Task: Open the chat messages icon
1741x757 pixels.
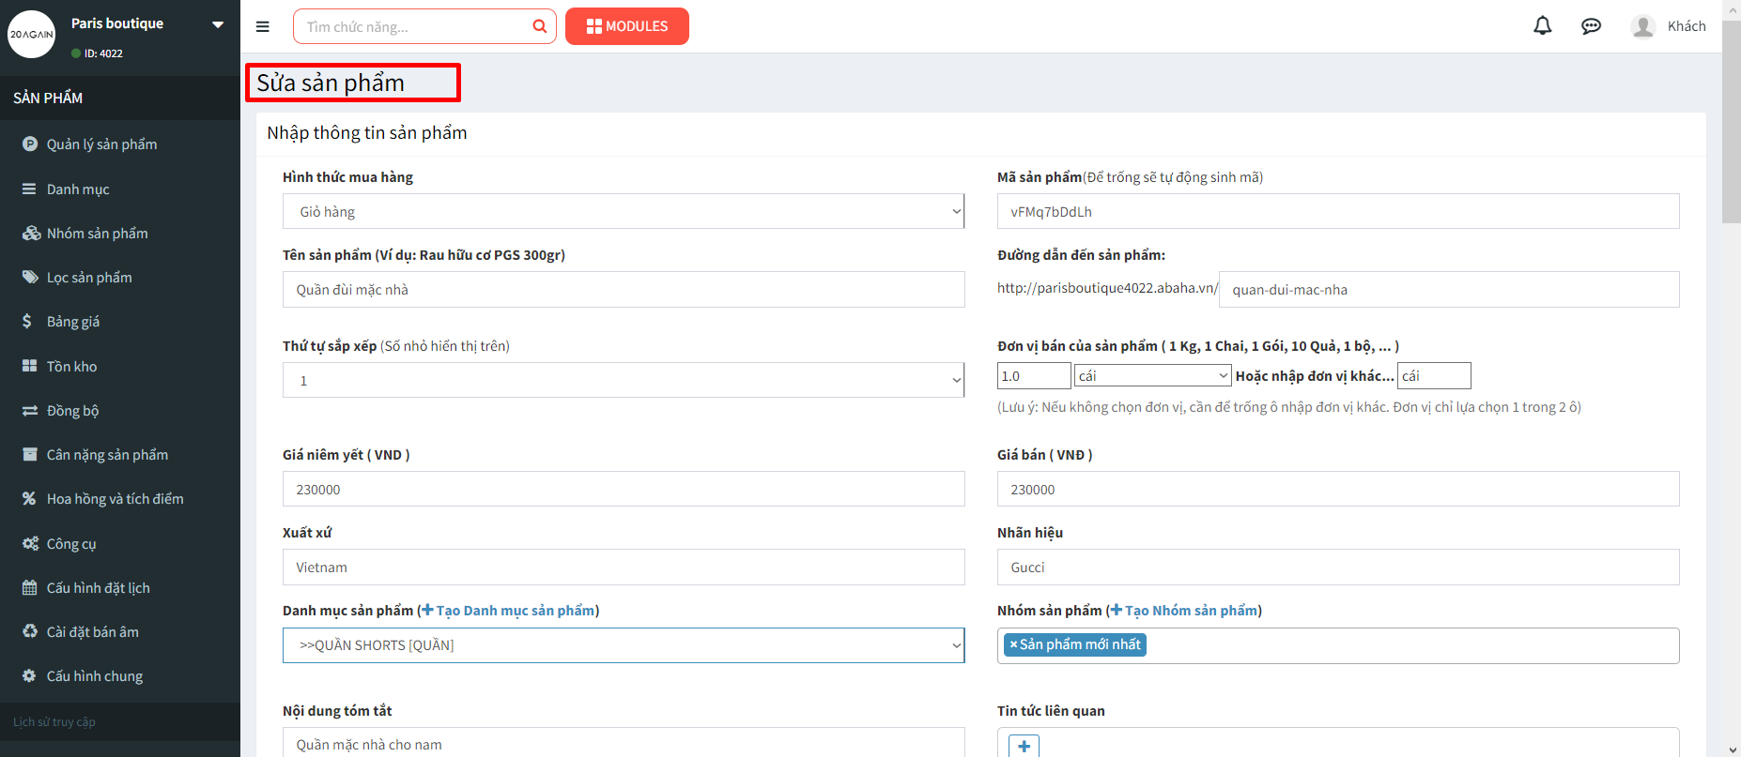Action: point(1591,26)
